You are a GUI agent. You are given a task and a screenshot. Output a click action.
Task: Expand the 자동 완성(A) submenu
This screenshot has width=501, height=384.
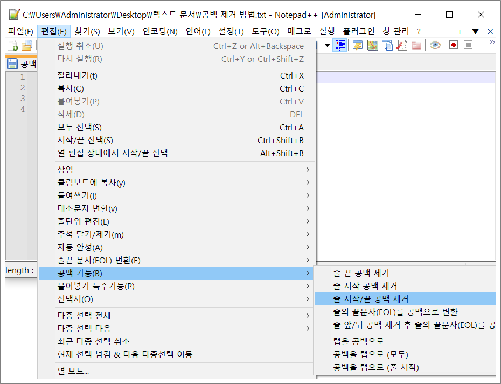177,247
